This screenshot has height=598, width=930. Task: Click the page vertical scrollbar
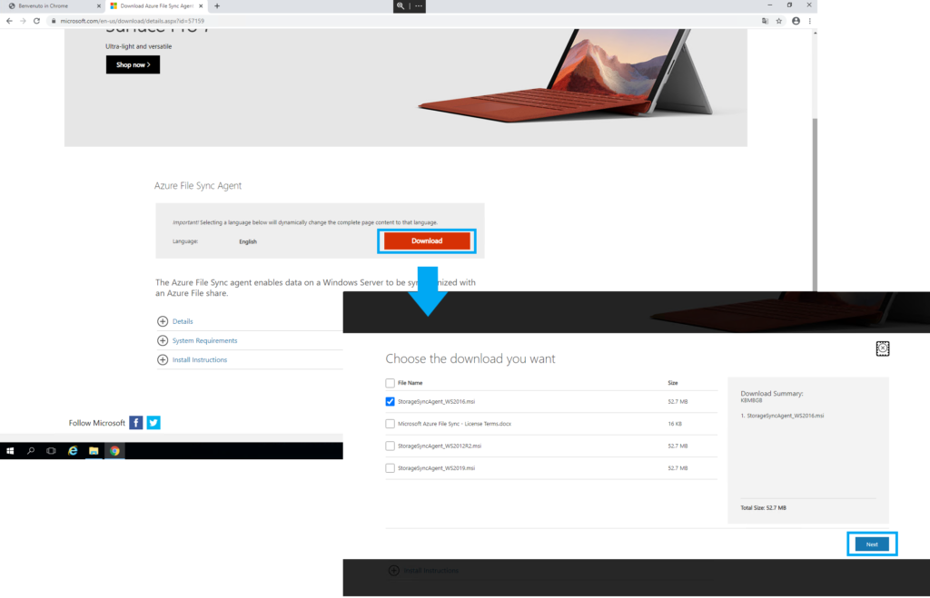coord(815,204)
